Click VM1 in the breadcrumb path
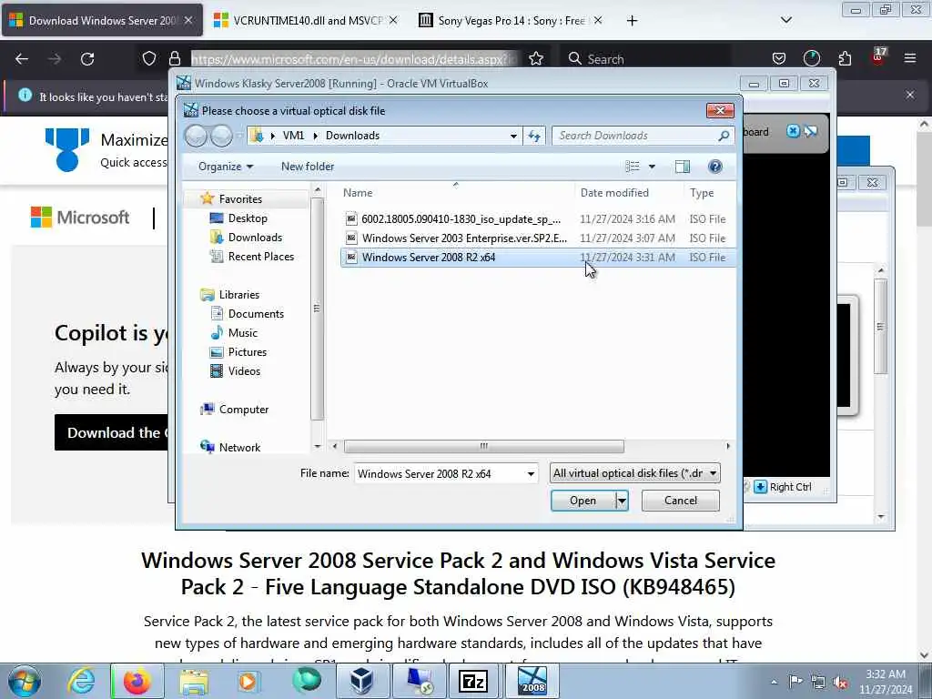The image size is (932, 699). click(x=293, y=136)
